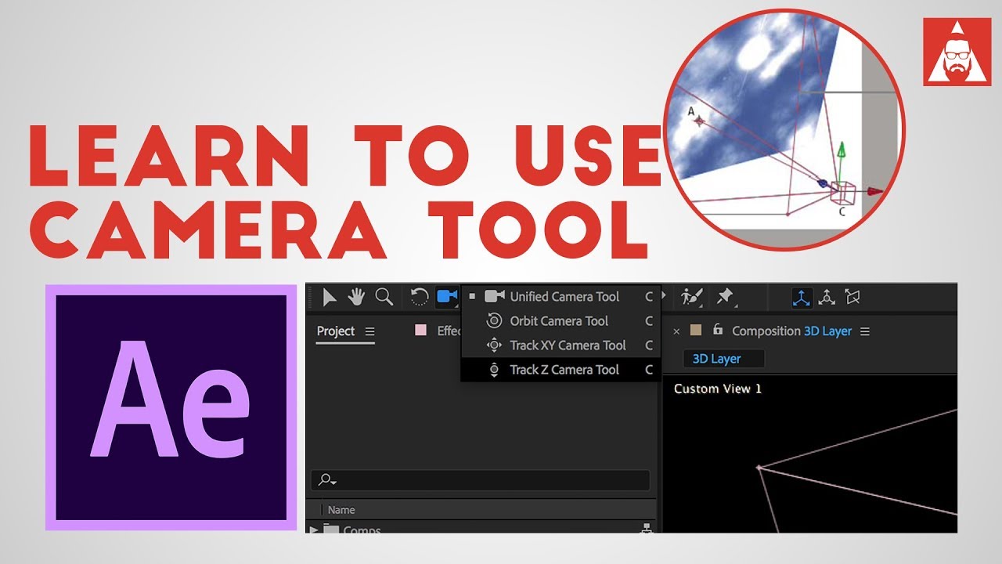This screenshot has width=1002, height=564.
Task: Click the Custom View 1 label
Action: click(717, 389)
